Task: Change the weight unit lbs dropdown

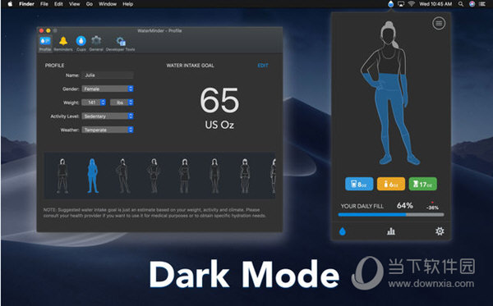Action: tap(122, 103)
